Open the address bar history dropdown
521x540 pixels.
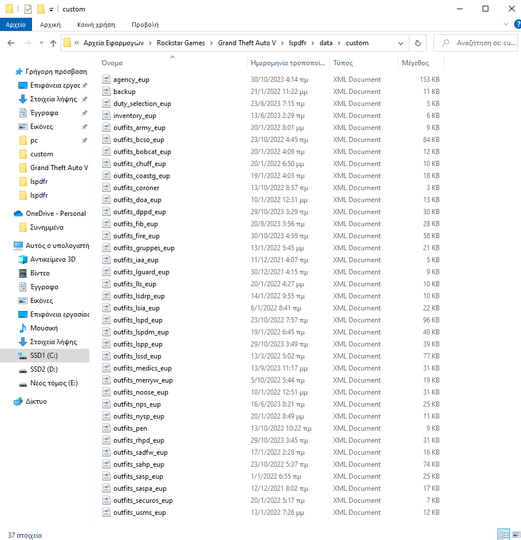click(400, 44)
